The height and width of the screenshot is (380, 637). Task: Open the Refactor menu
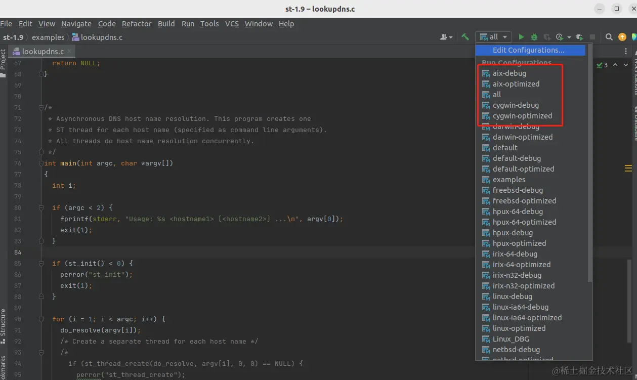click(x=137, y=24)
